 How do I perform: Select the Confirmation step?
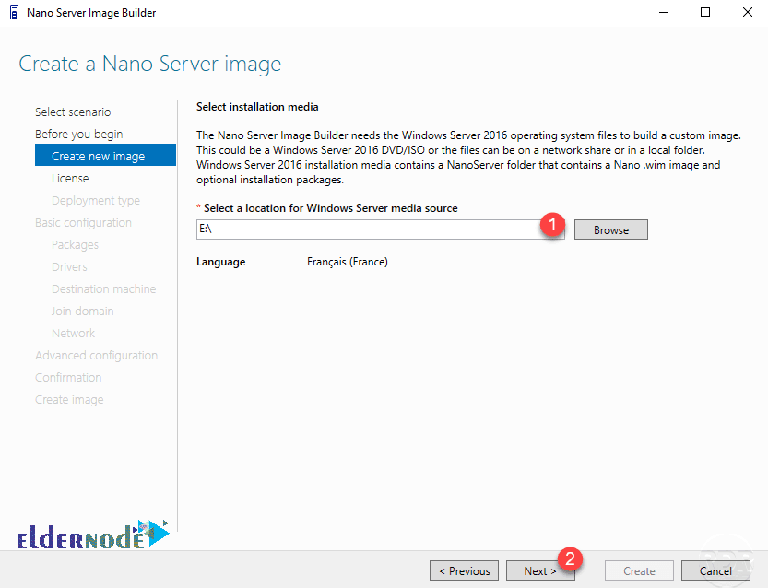click(x=68, y=377)
